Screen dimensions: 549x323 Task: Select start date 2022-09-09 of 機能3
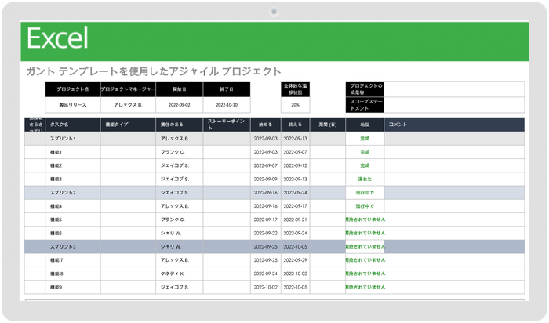point(266,180)
